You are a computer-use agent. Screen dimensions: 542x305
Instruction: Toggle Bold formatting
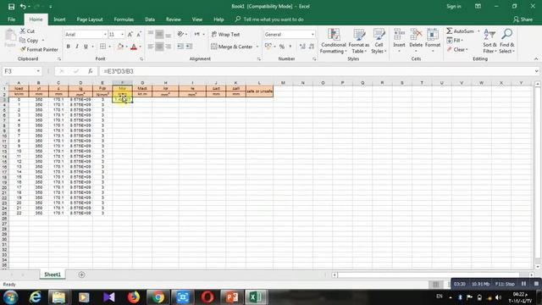[68, 47]
